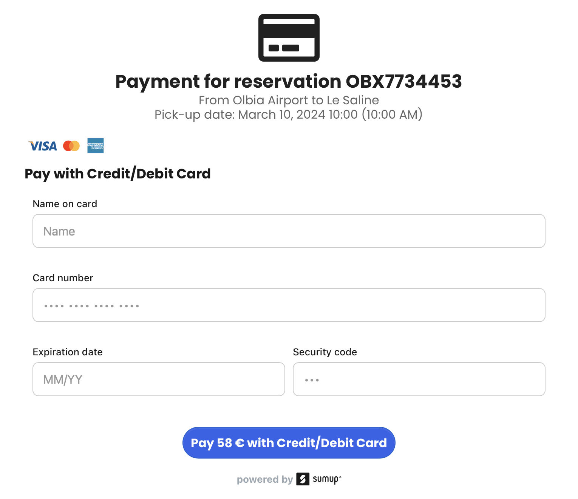Viewport: 578px width, 499px height.
Task: Click the Visa logo
Action: [43, 146]
